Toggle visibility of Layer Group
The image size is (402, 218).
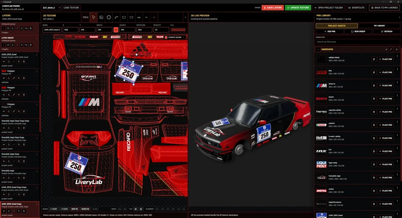click(8, 45)
